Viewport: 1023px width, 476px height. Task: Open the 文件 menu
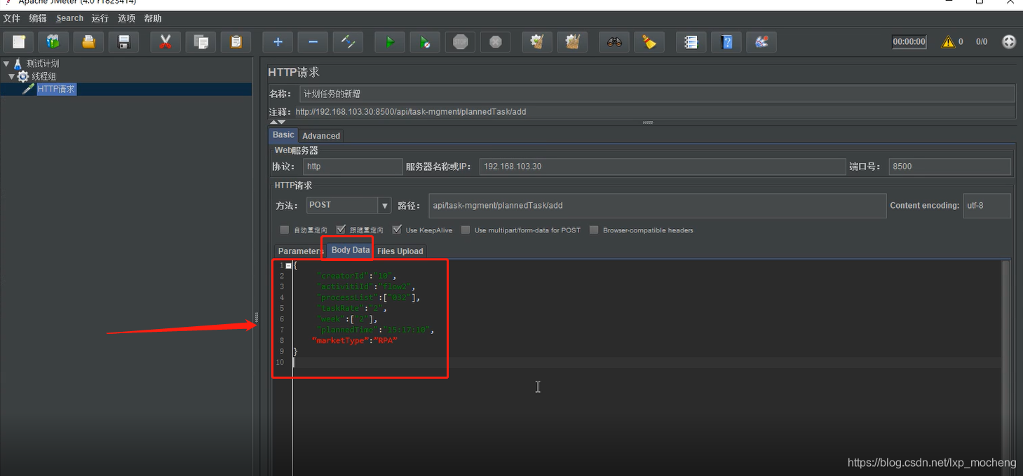coord(12,18)
